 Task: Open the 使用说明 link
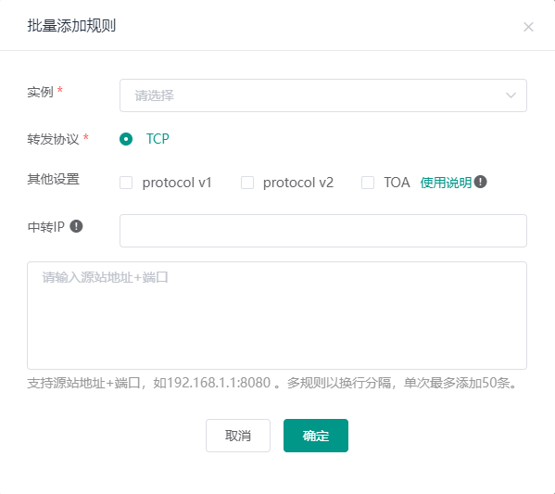tap(446, 183)
